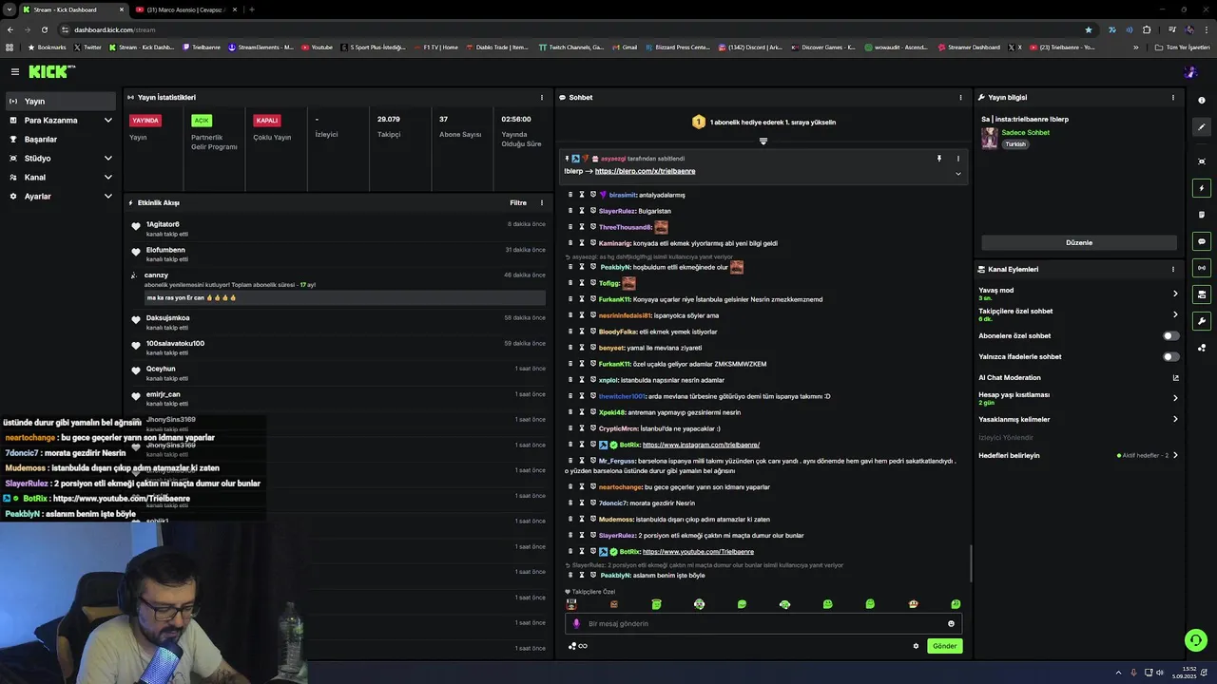Toggle Abonelere özel sohbet switch
Screen dimensions: 1217x684
(1171, 335)
